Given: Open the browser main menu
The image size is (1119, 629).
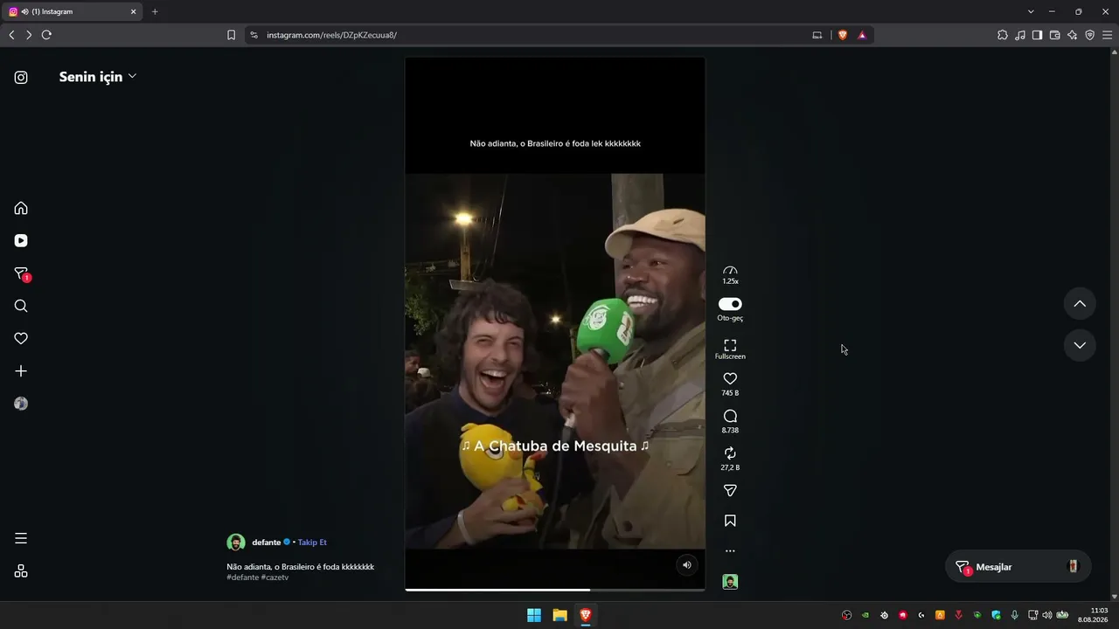Looking at the screenshot, I should click(x=1107, y=35).
